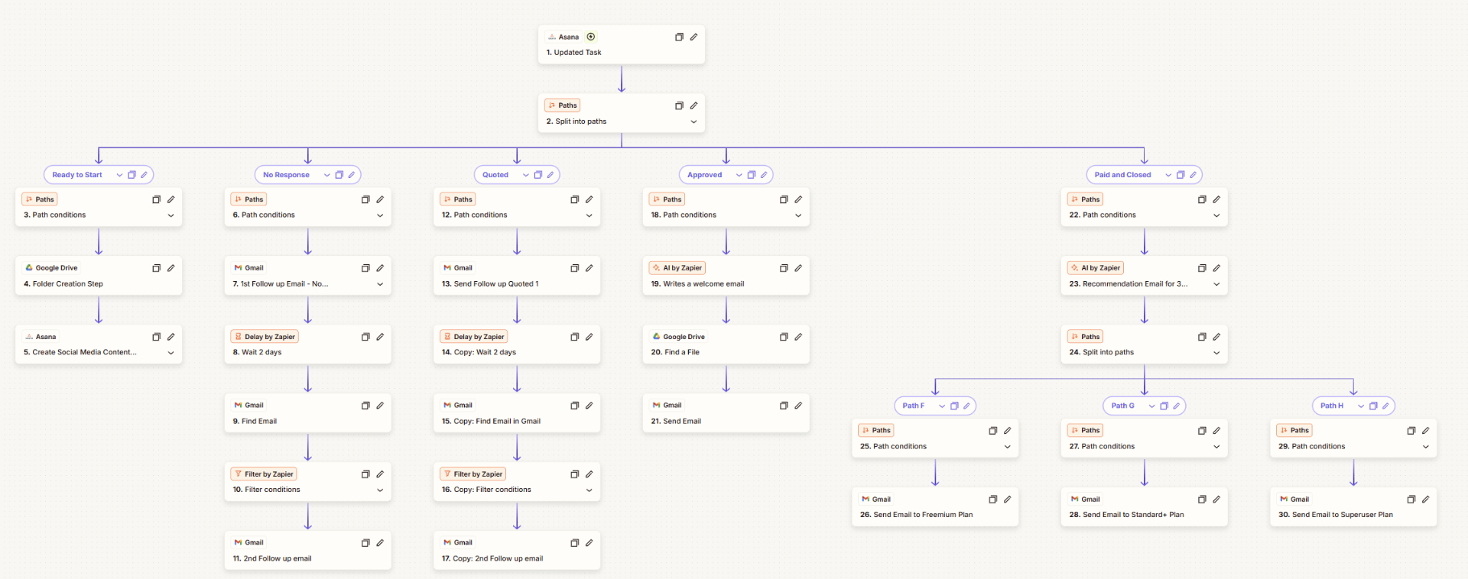Screen dimensions: 1468x579
Task: Click the edit pencil on step 2 Split into paths
Action: (x=693, y=105)
